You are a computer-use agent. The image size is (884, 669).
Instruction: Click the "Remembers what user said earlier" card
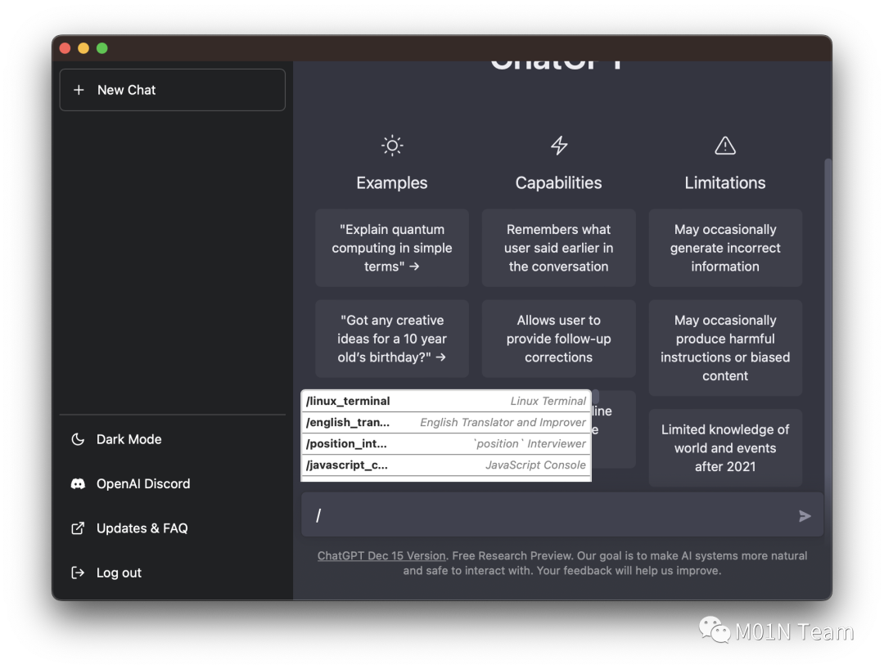point(559,248)
